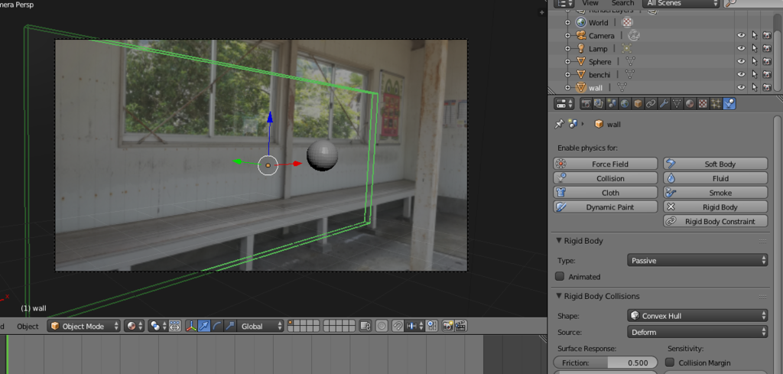
Task: Enable Cloth physics
Action: [x=606, y=193]
